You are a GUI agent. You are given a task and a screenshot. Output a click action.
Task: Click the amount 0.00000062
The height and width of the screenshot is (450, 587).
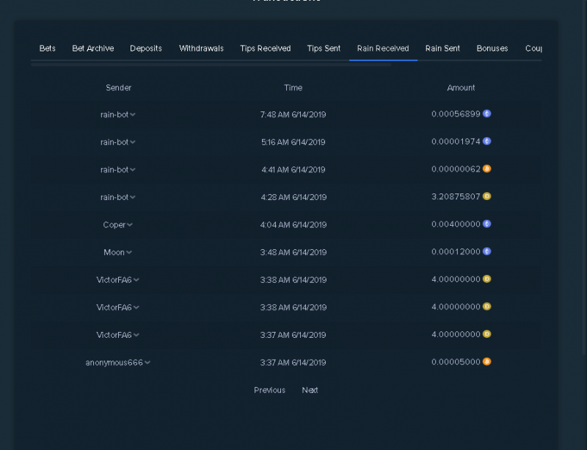(x=456, y=169)
